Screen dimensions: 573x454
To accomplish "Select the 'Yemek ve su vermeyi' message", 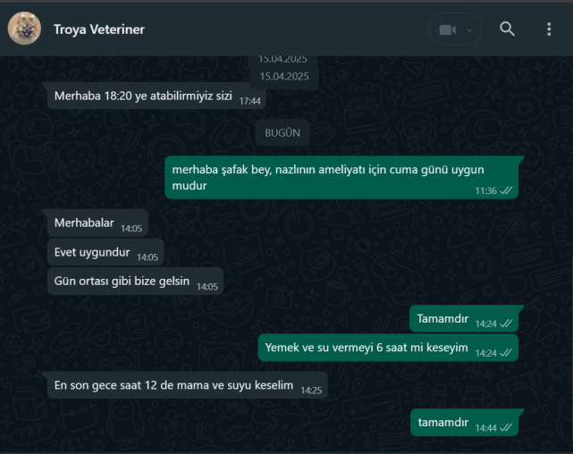I will 388,348.
